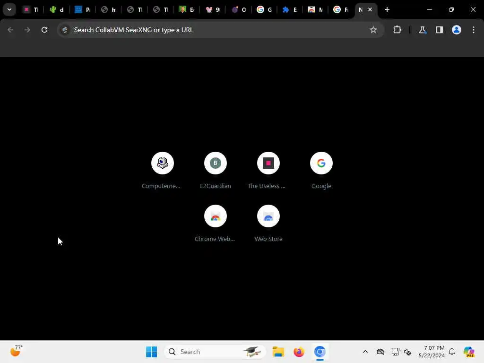Switch to the mouse-face icon '9' tab
The width and height of the screenshot is (484, 363).
(213, 9)
